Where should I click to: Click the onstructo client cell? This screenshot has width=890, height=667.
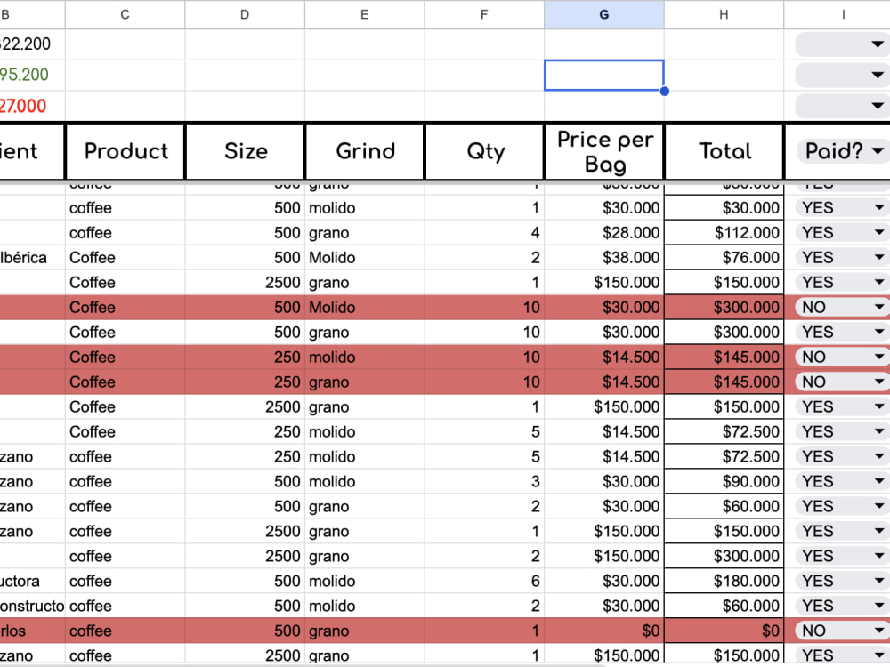32,606
